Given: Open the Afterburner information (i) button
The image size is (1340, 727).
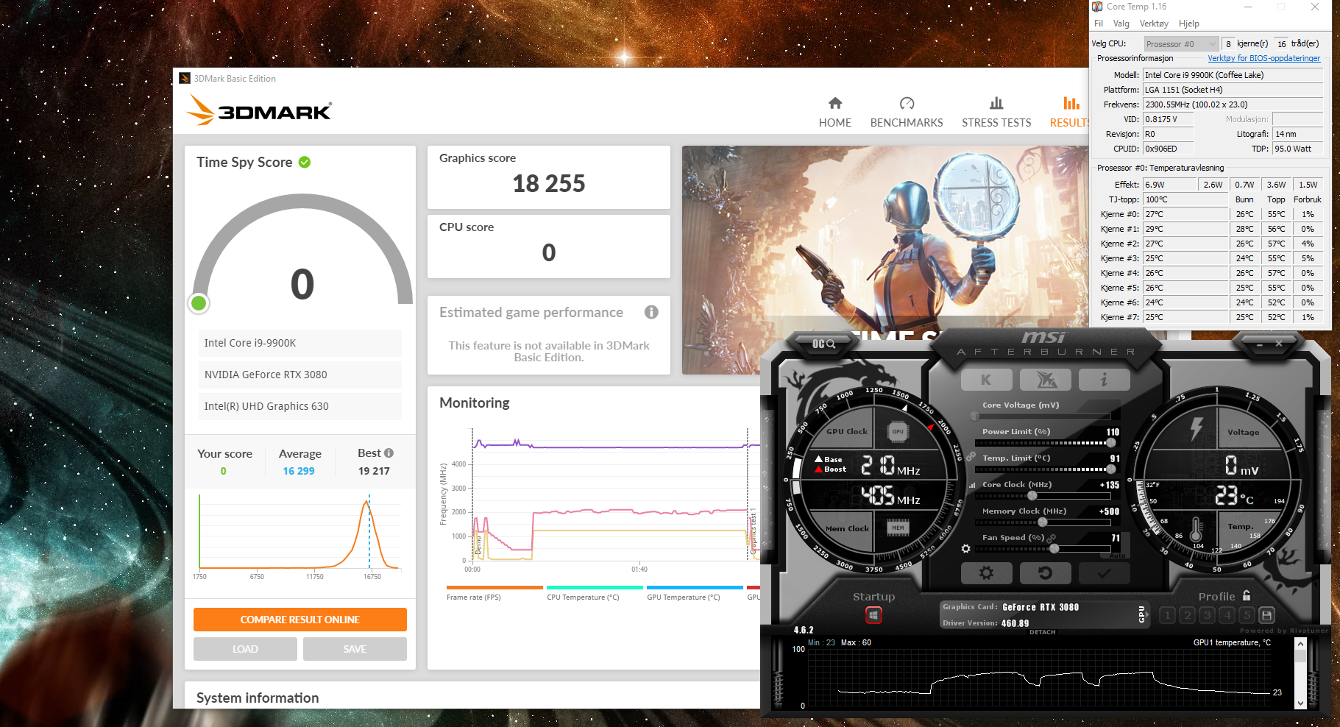Looking at the screenshot, I should click(1104, 380).
